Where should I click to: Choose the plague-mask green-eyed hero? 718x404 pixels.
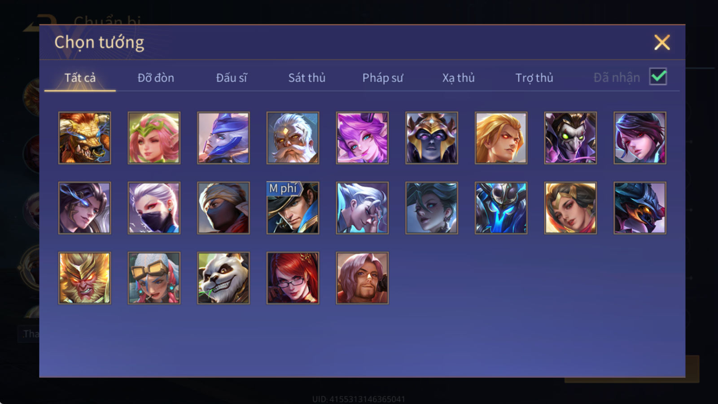click(570, 138)
